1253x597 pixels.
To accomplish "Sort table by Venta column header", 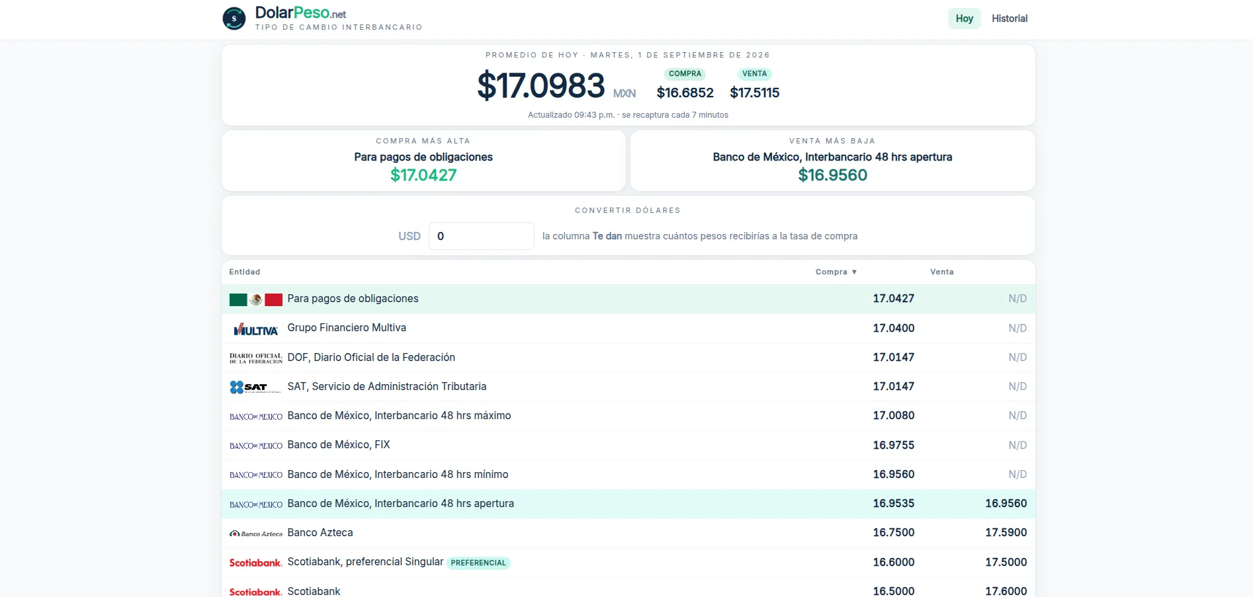I will 941,272.
